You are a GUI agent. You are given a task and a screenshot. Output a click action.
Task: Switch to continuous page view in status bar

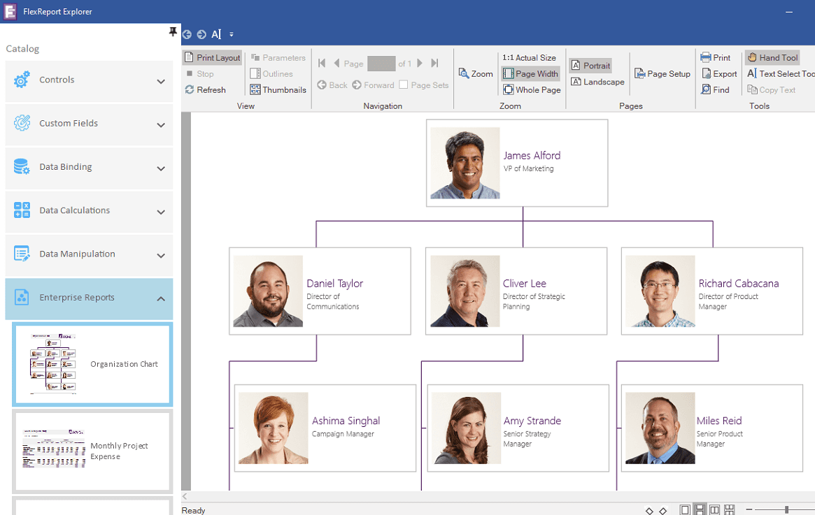[x=700, y=510]
